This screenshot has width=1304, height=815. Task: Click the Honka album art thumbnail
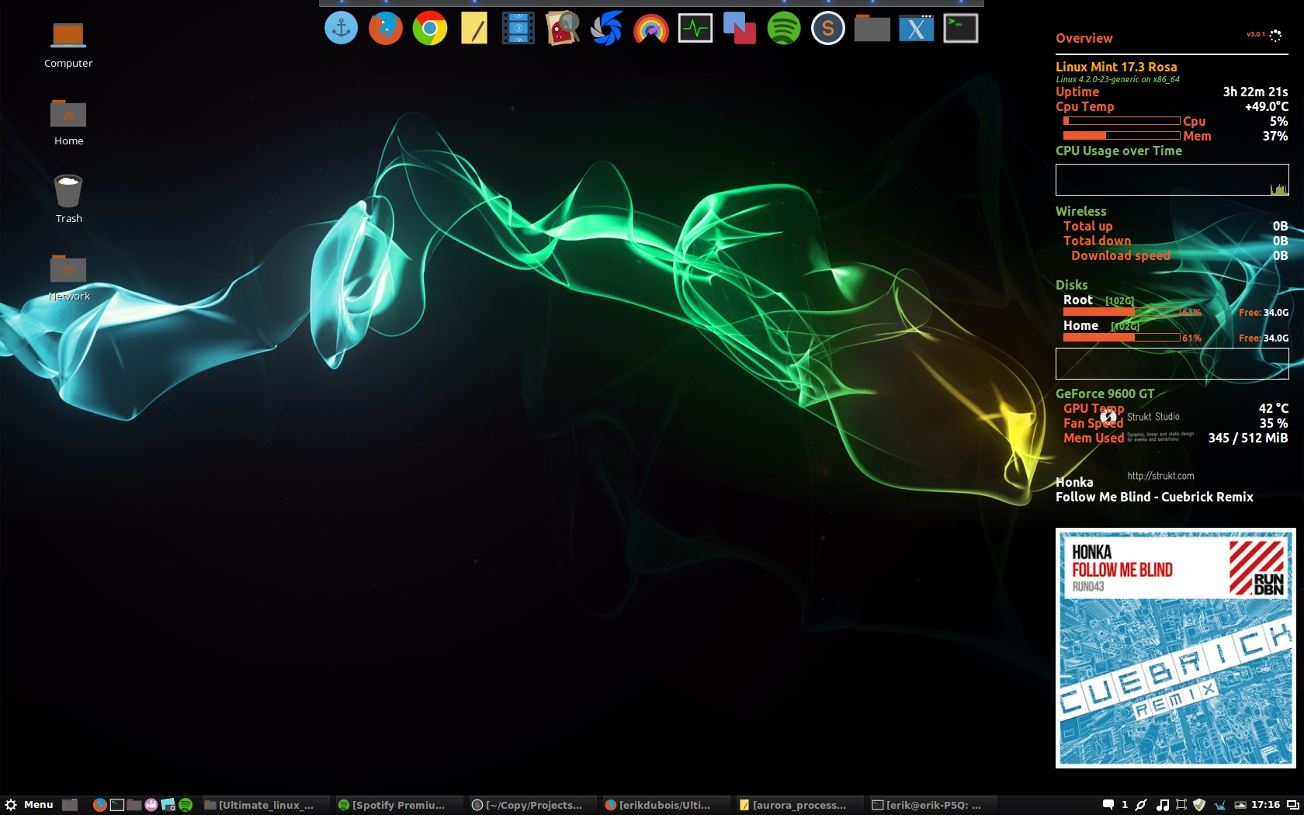(x=1175, y=648)
